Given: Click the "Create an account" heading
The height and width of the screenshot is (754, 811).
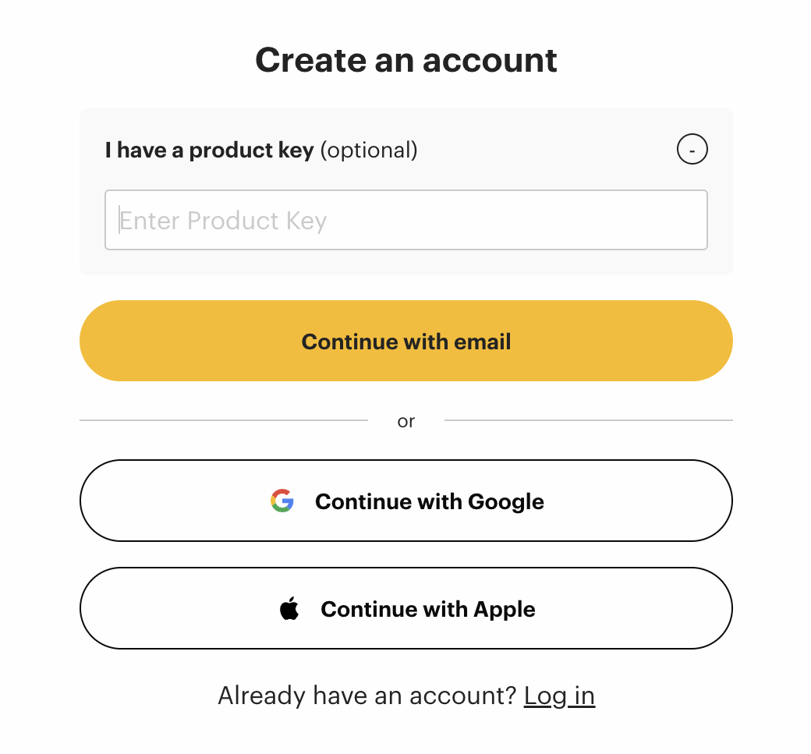Looking at the screenshot, I should point(406,60).
